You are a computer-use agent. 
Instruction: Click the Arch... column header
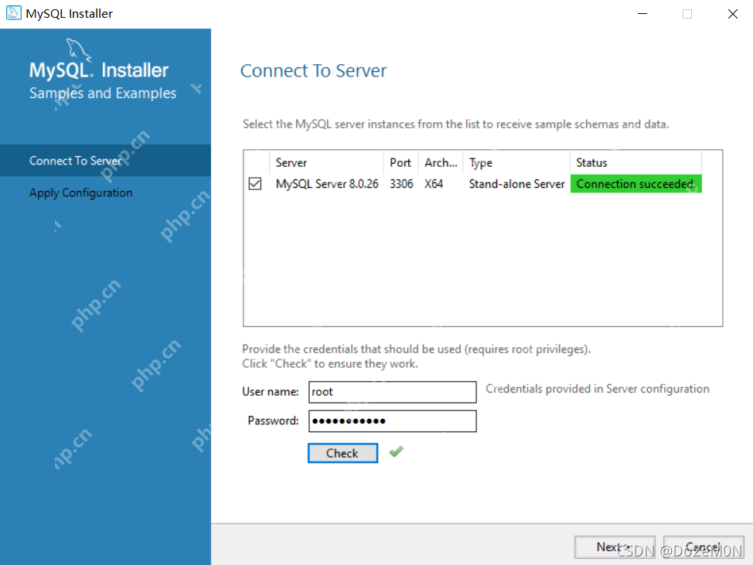tap(441, 163)
